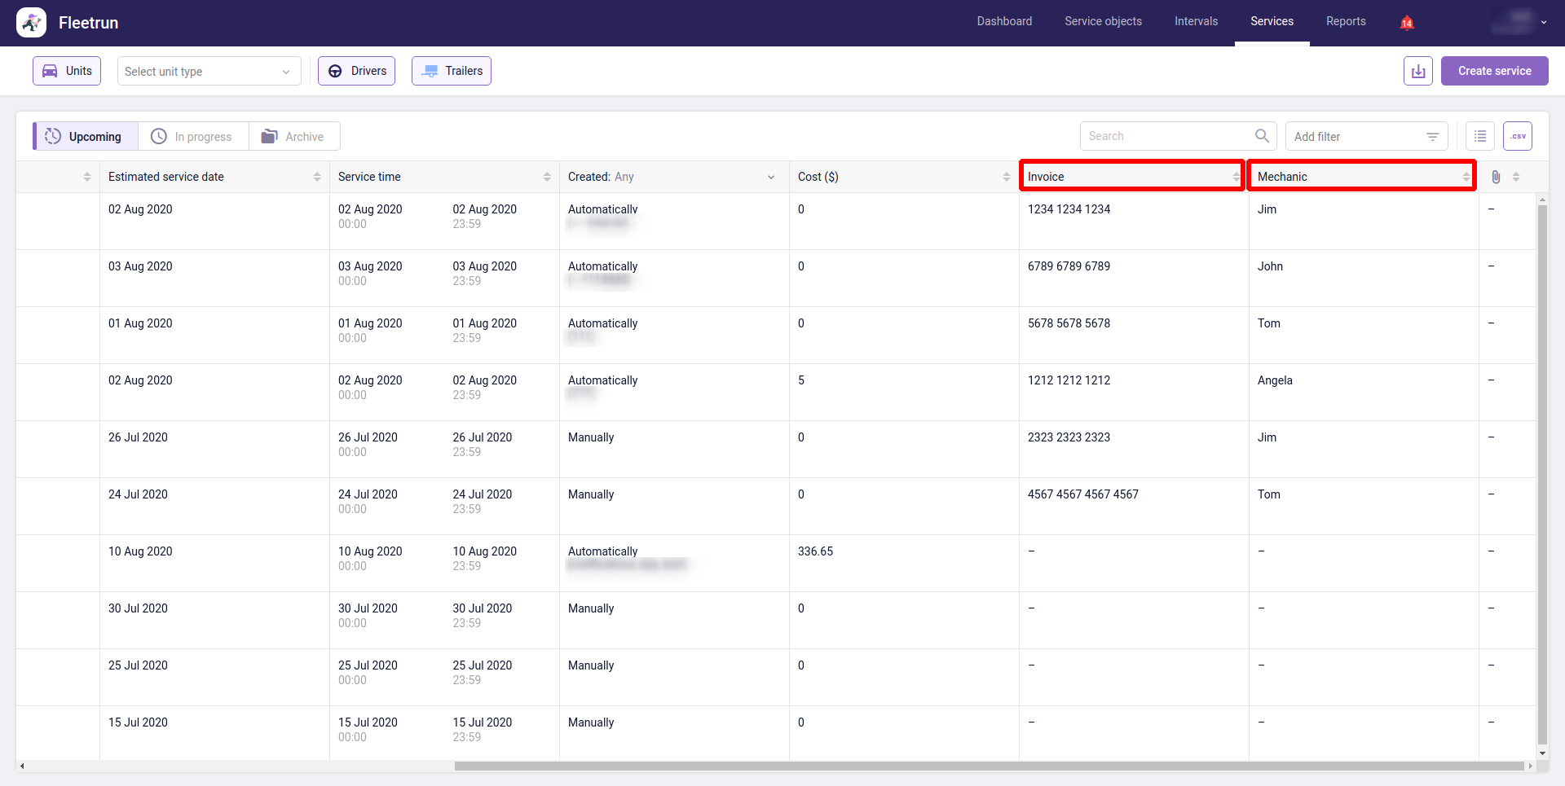
Task: Click the search magnifier icon
Action: pyautogui.click(x=1262, y=136)
